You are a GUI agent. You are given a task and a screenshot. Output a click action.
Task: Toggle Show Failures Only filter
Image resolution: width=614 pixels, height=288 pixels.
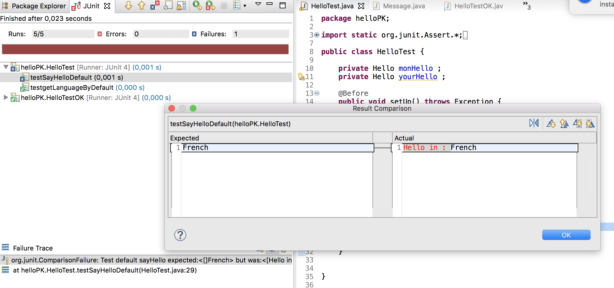point(155,6)
